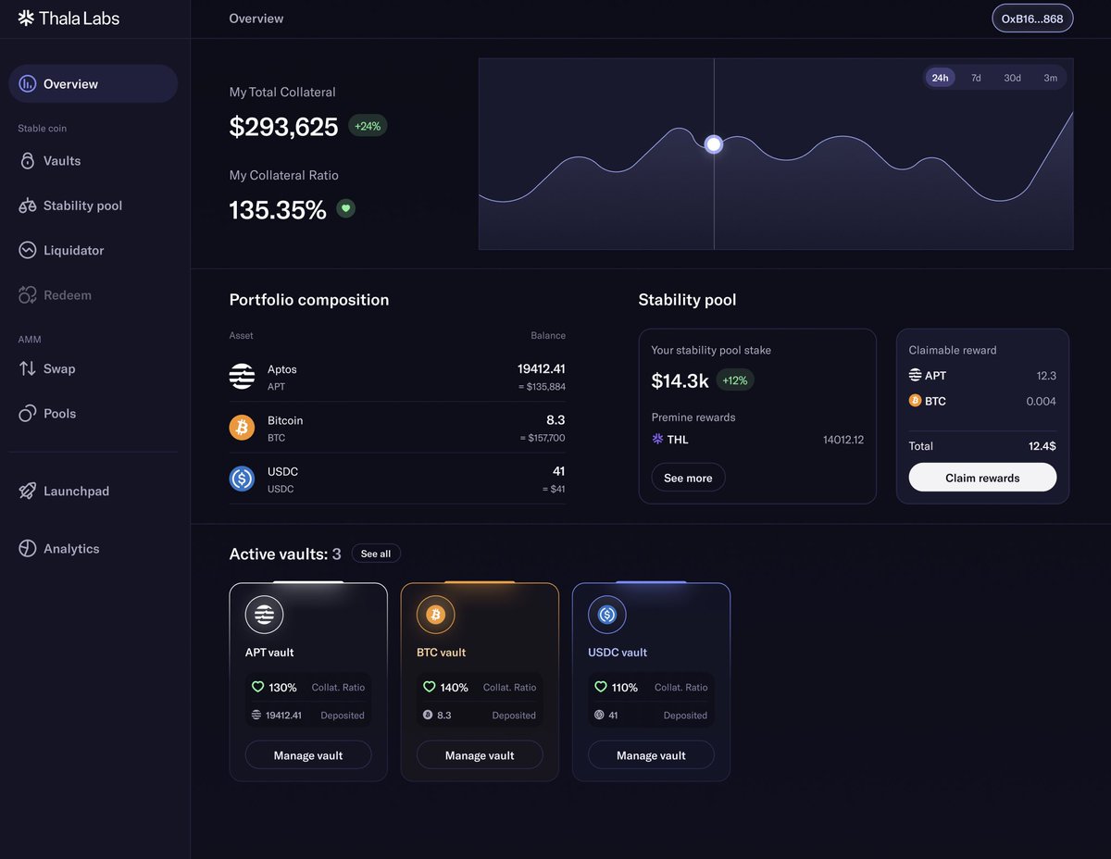
Task: Click the Bitcoin icon in Portfolio composition
Action: [x=242, y=428]
